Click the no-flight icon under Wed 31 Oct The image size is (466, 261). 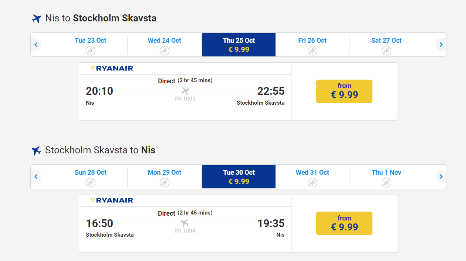[x=313, y=182]
